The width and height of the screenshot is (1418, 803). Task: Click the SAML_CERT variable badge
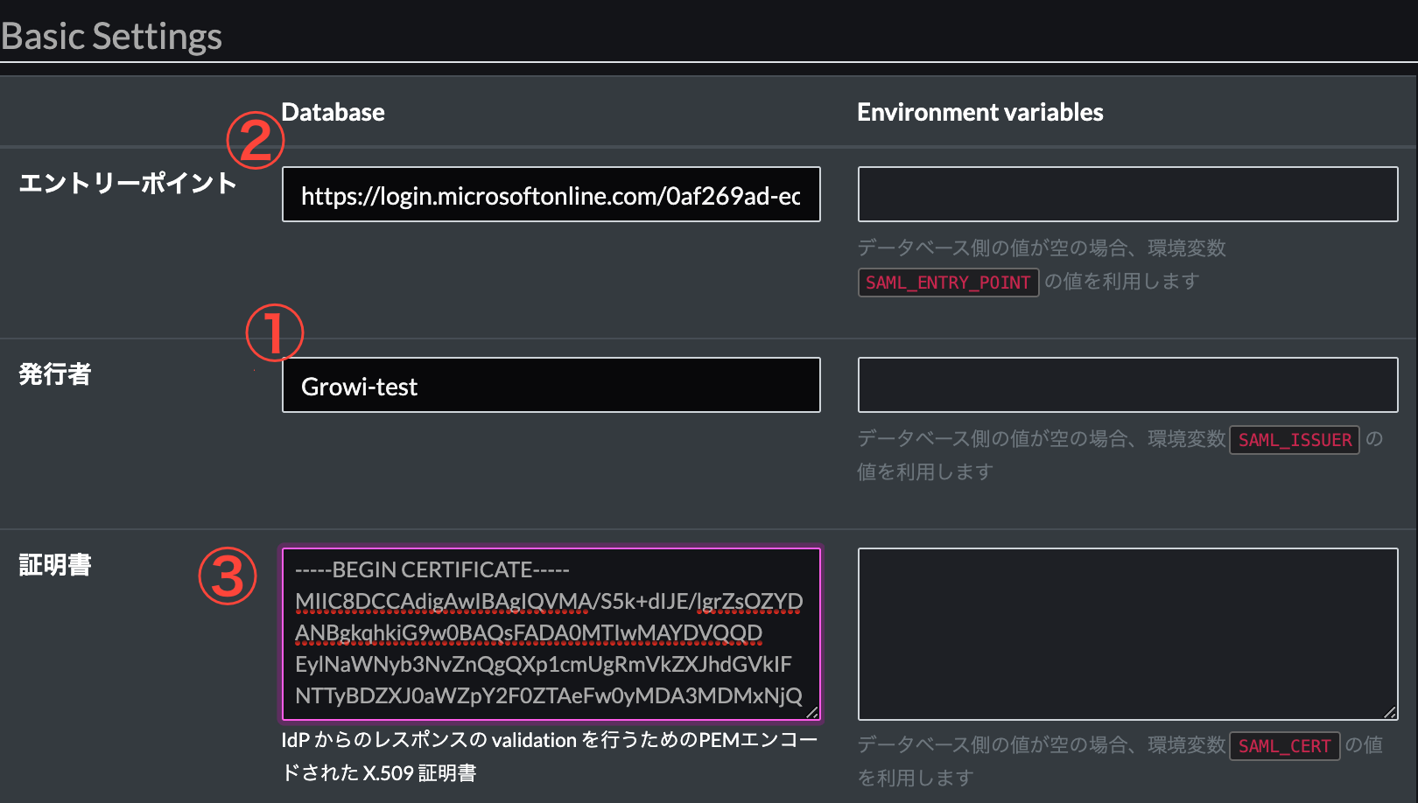[x=1284, y=745]
